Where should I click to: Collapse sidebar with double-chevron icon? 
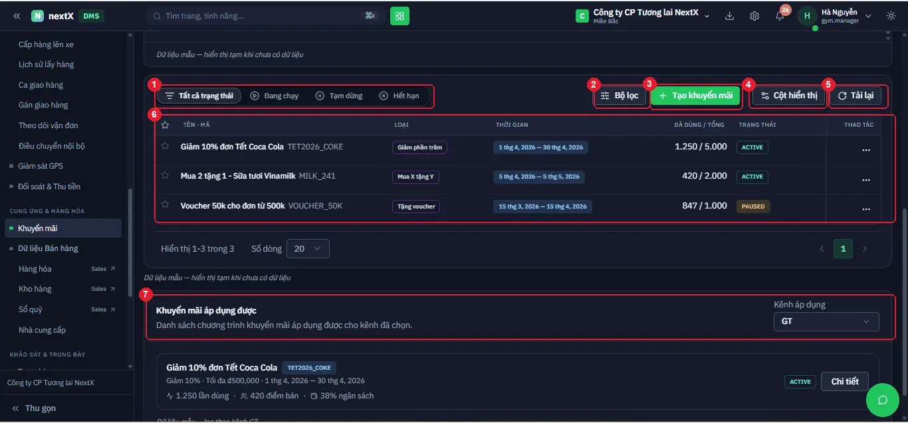(17, 16)
